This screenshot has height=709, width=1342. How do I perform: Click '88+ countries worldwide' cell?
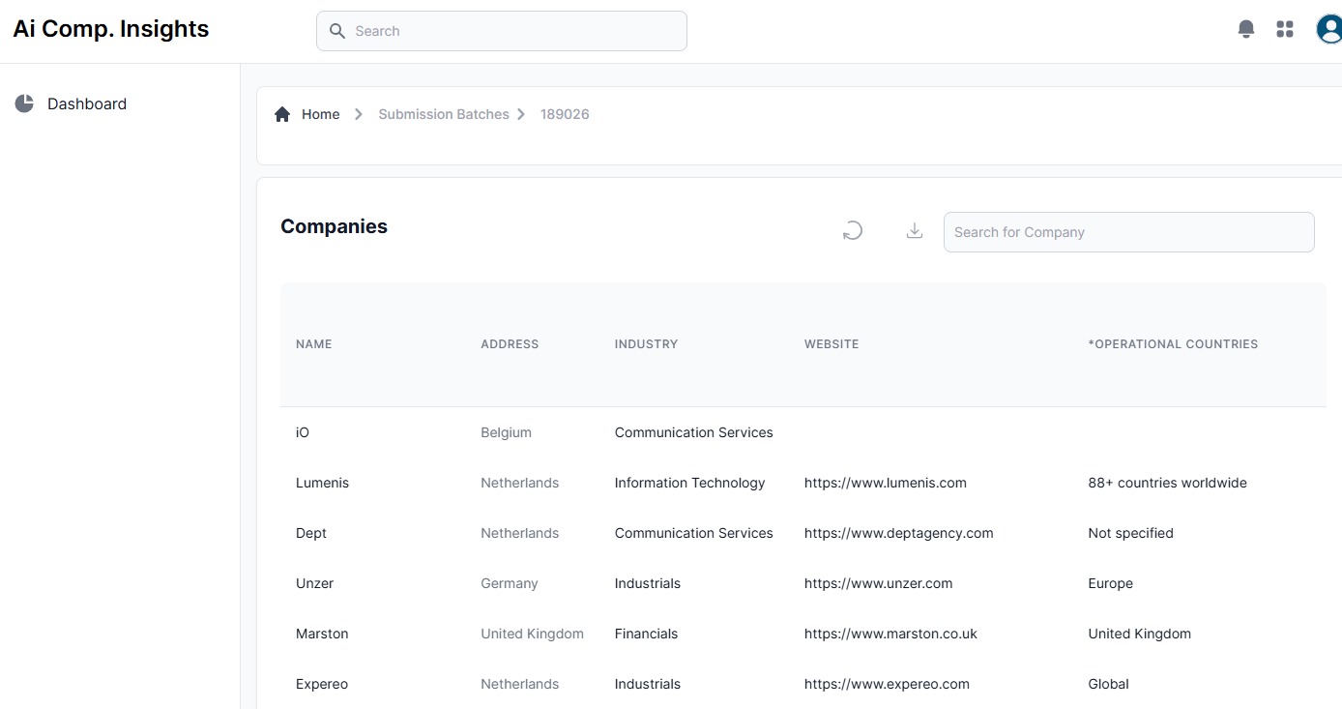[1167, 483]
